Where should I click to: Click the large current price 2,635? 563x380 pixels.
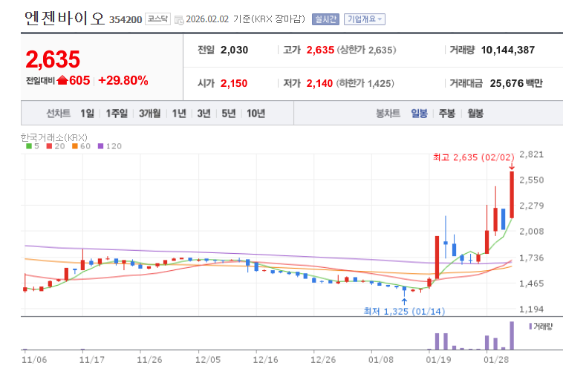pyautogui.click(x=53, y=59)
